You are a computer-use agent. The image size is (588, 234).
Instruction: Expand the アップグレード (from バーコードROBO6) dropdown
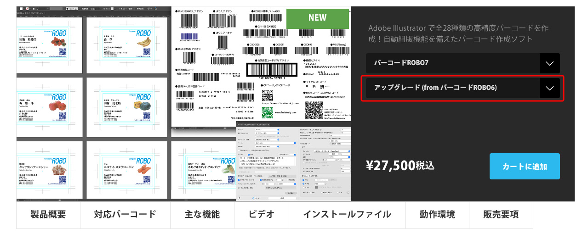(x=462, y=88)
